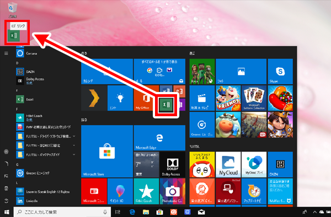The width and height of the screenshot is (331, 217).
Task: Launch the Candy Crush Friends tile
Action: [228, 98]
